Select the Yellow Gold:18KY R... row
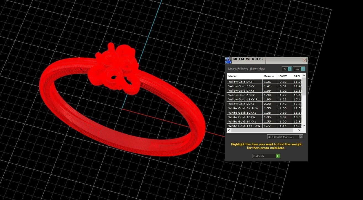 [x=264, y=100]
